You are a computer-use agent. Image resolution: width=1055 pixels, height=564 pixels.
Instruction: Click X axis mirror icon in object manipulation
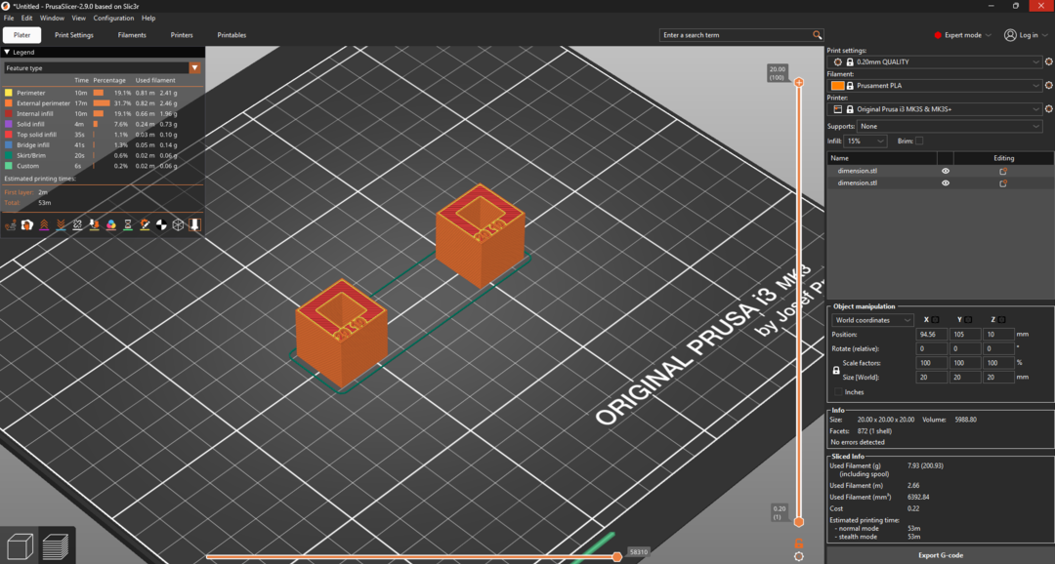coord(935,320)
